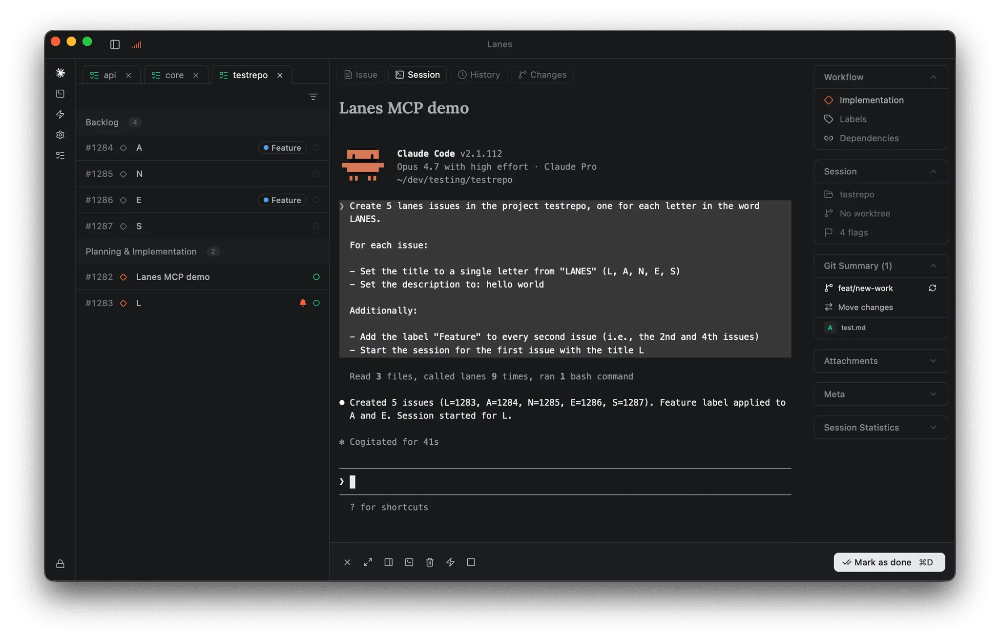
Task: Close the api tab
Action: click(128, 75)
